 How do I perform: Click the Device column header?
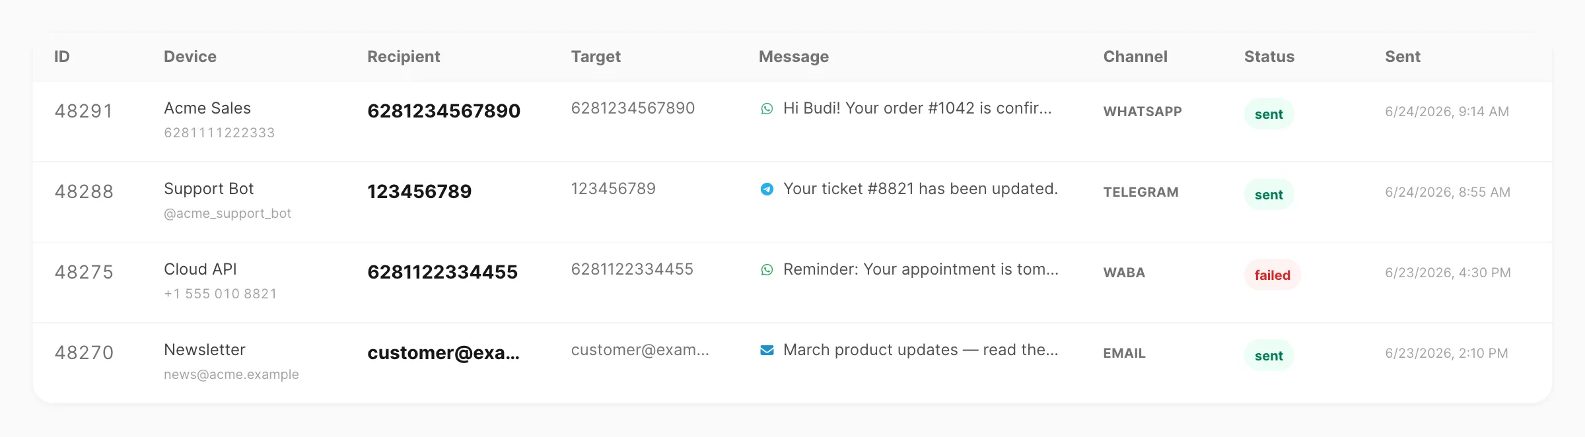coord(190,57)
